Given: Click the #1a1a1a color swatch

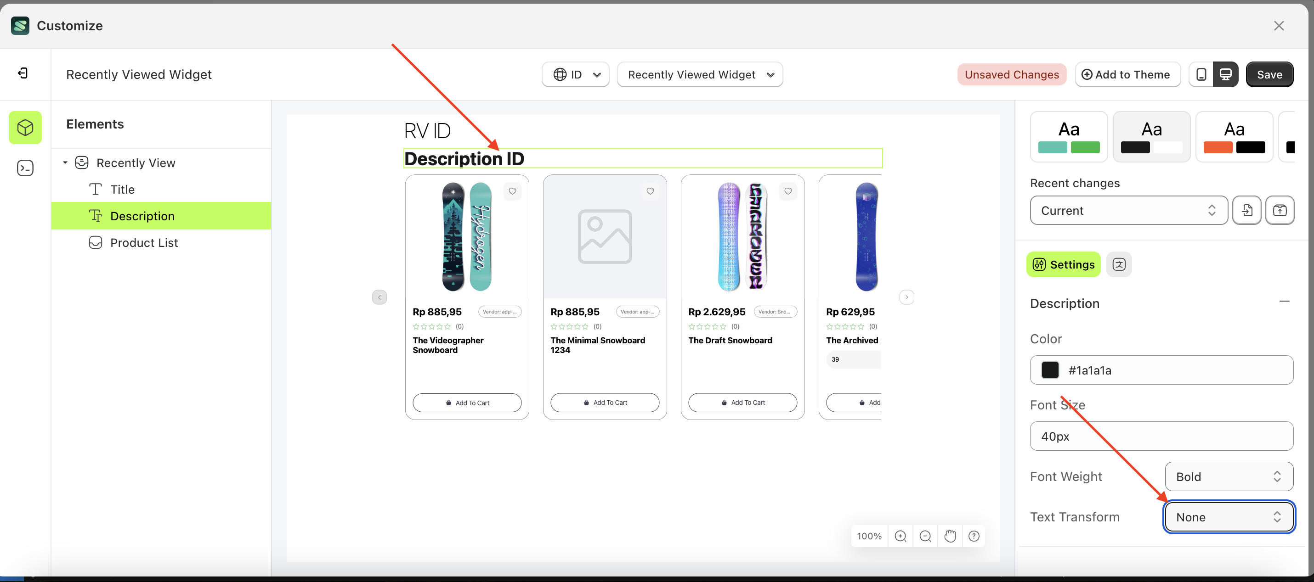Looking at the screenshot, I should click(x=1050, y=370).
